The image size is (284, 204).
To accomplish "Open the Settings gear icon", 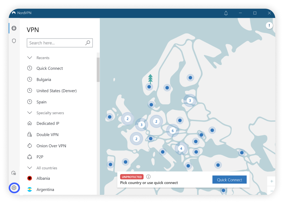I will click(14, 188).
